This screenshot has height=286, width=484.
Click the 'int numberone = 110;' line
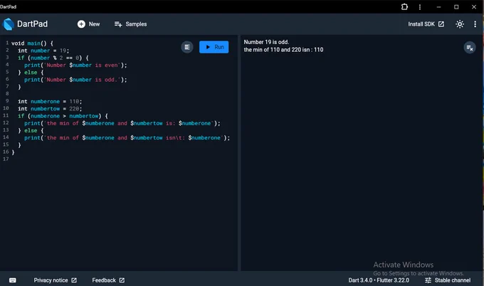point(50,102)
